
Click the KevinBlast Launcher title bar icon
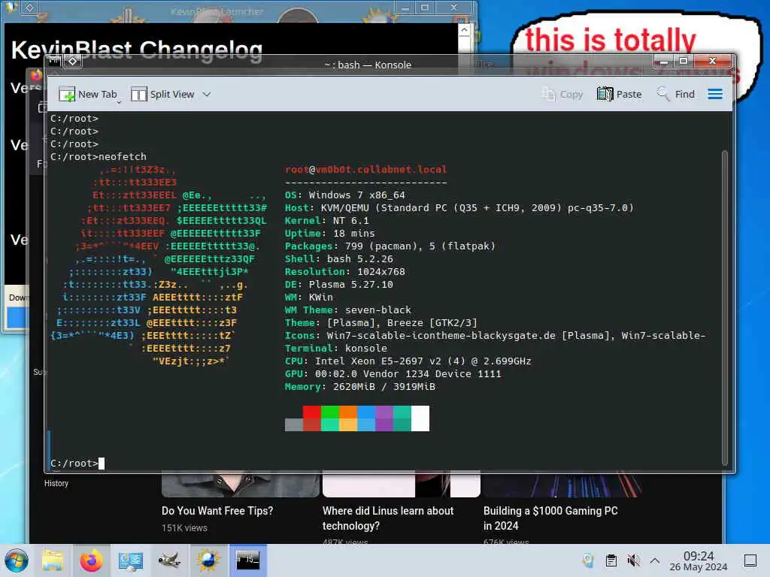(x=11, y=8)
